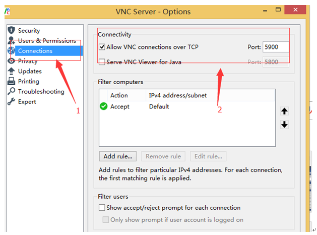Click the Expert wrench icon

(11, 101)
